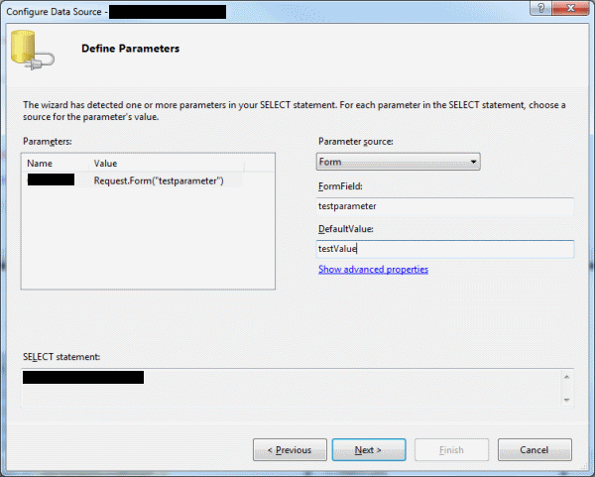Proceed with the Next button
Image resolution: width=595 pixels, height=477 pixels.
click(369, 450)
